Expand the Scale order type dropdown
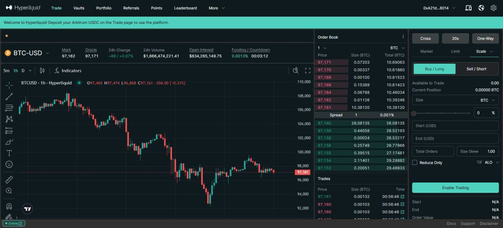The height and width of the screenshot is (228, 503). (x=484, y=51)
